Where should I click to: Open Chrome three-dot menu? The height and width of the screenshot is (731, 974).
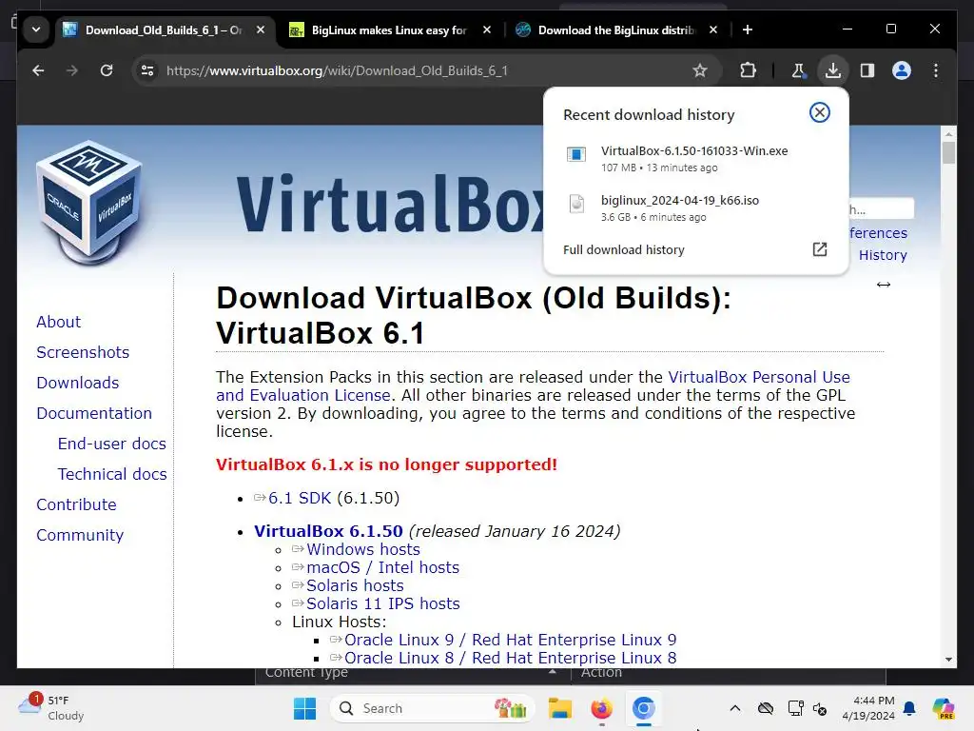click(x=936, y=70)
